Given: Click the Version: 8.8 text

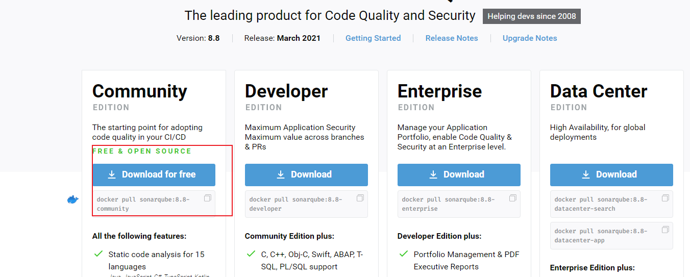Looking at the screenshot, I should (198, 38).
